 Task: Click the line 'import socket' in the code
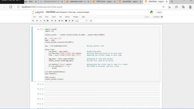pos(51,29)
